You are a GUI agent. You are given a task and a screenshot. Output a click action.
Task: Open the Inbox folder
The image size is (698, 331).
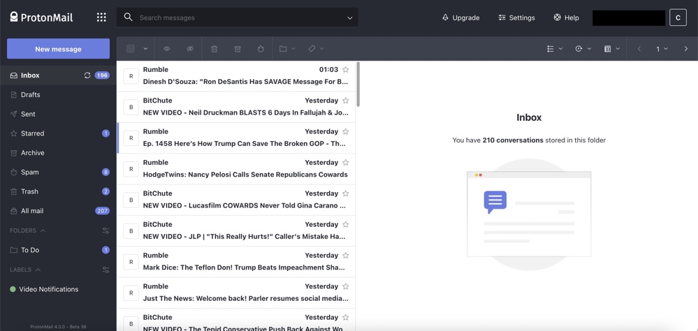pyautogui.click(x=58, y=75)
